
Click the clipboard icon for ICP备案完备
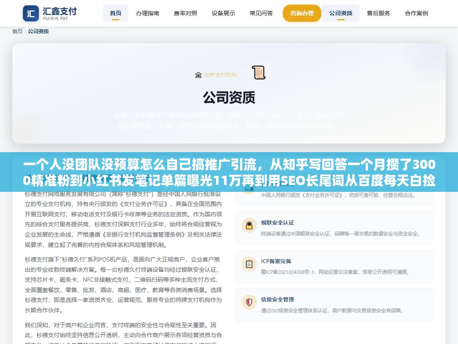click(249, 264)
